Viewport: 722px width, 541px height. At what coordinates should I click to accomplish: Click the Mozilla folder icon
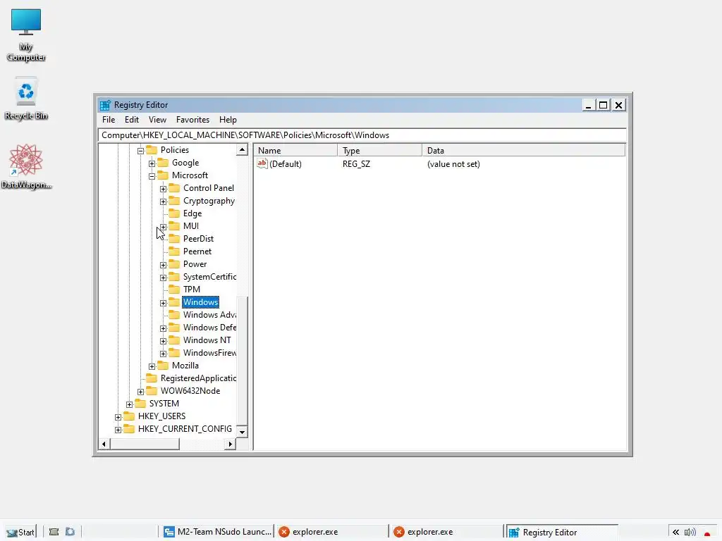point(163,366)
